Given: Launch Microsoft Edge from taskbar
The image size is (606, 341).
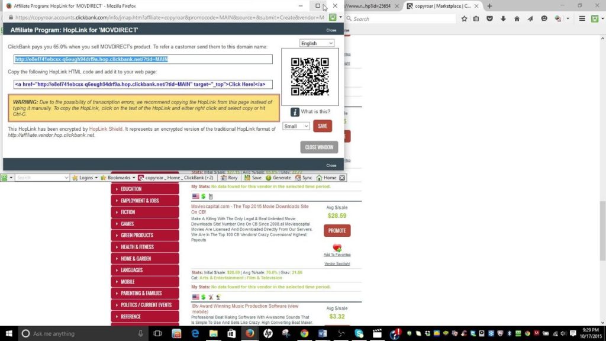Looking at the screenshot, I should pyautogui.click(x=195, y=333).
